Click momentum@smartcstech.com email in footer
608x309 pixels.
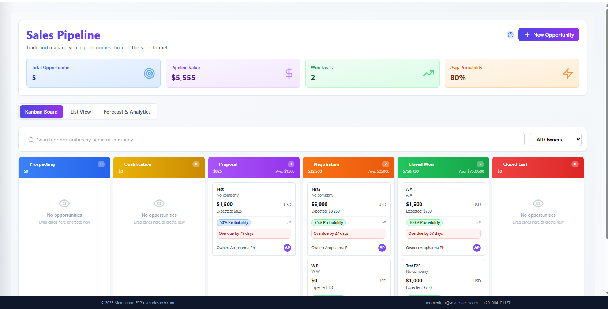452,303
